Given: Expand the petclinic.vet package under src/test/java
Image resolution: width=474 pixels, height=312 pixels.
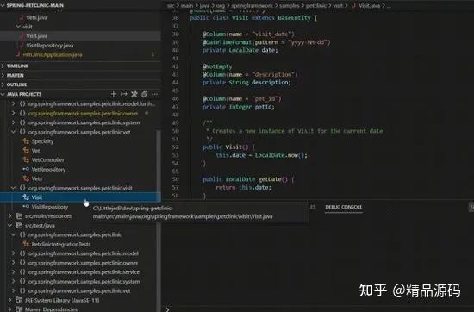Looking at the screenshot, I should 13,290.
